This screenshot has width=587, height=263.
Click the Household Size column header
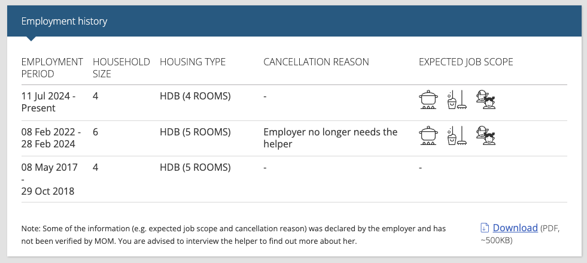[x=121, y=68]
